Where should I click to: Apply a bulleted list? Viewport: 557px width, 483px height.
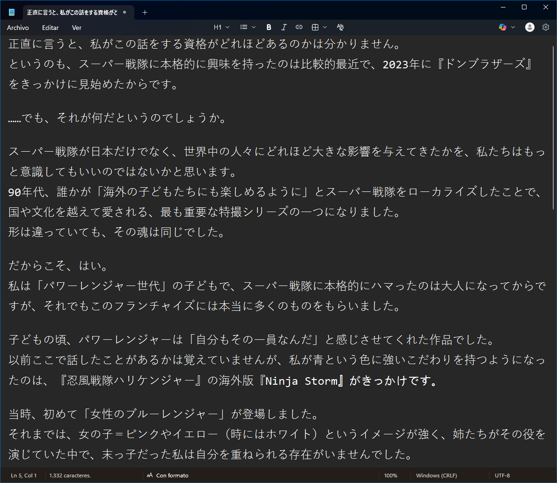click(244, 27)
